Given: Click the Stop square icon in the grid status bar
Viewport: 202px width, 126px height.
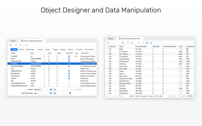Looking at the screenshot, I should tap(122, 96).
